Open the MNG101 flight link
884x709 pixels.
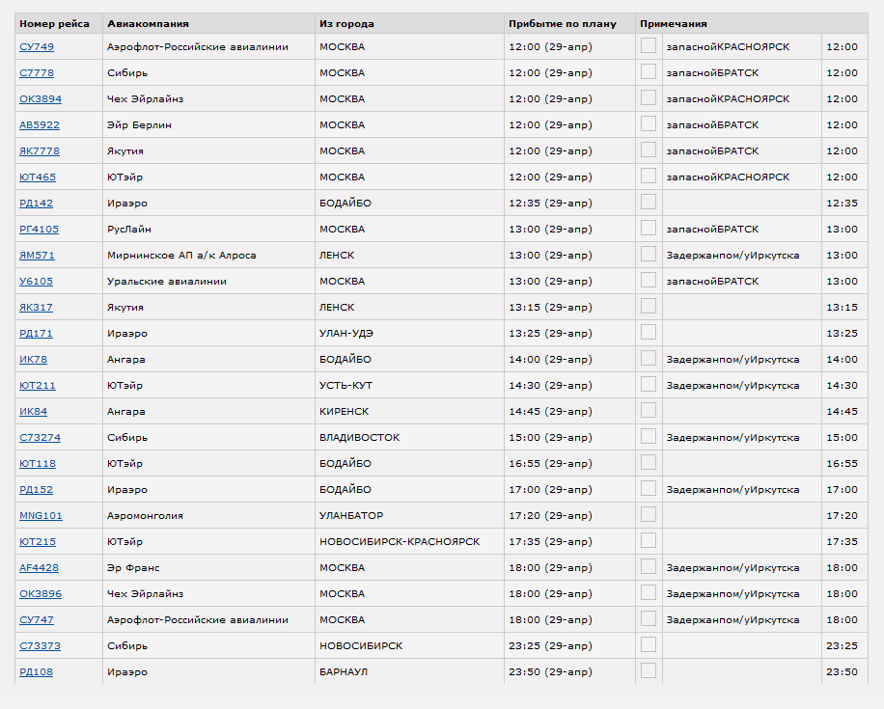41,516
